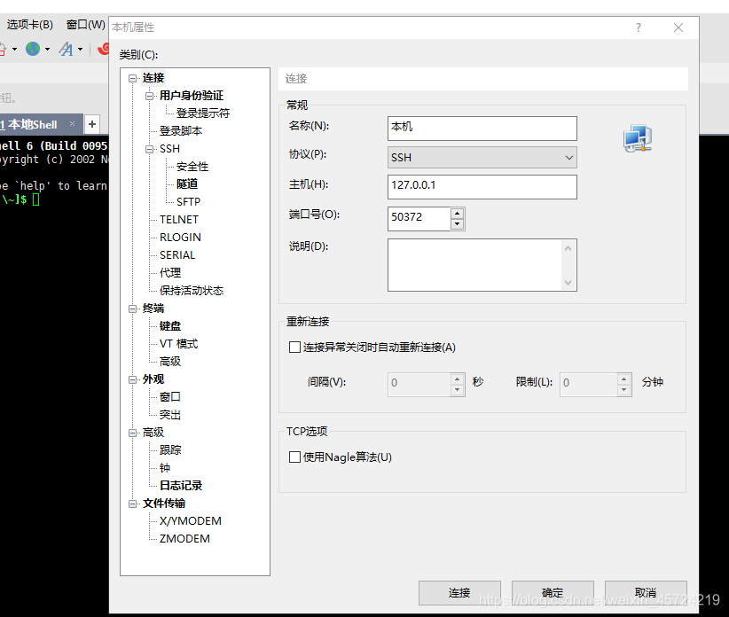Select ZMODEM in category tree
Screen dimensions: 729x617
point(184,538)
